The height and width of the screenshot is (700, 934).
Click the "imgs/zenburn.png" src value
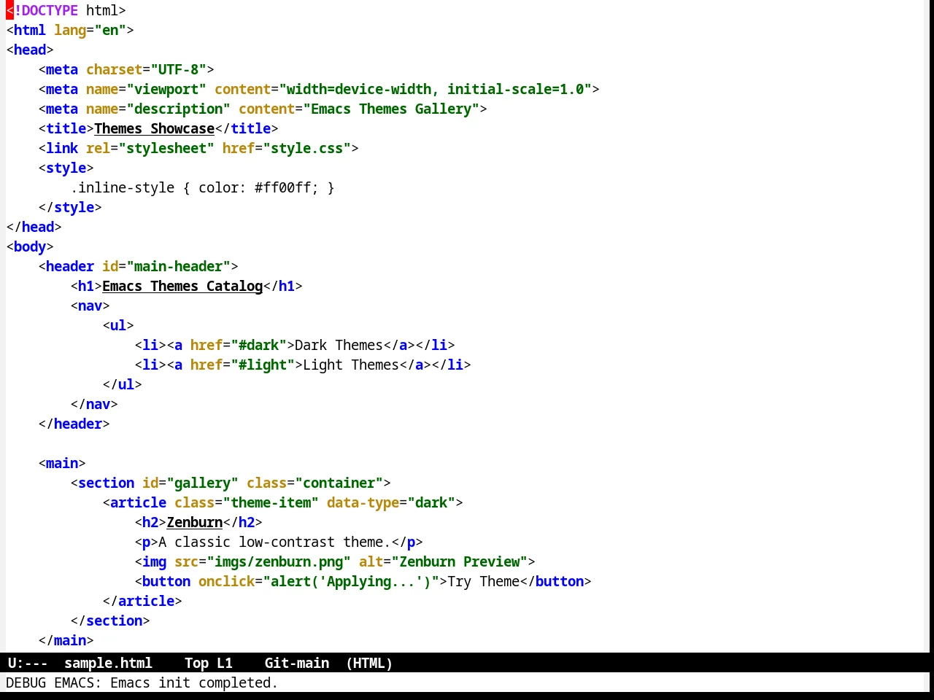(279, 561)
